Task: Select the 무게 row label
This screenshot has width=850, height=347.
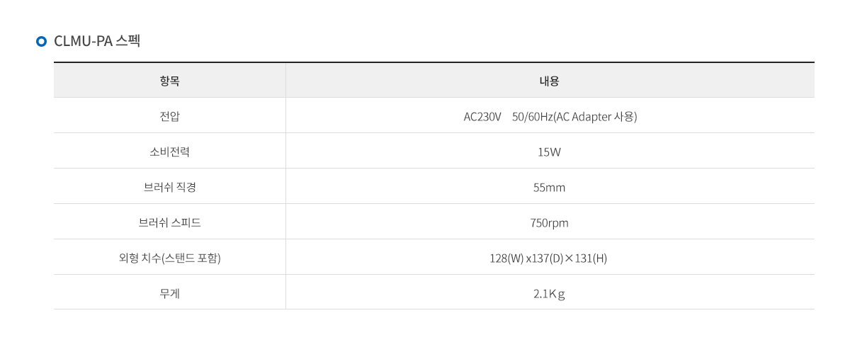Action: 170,293
